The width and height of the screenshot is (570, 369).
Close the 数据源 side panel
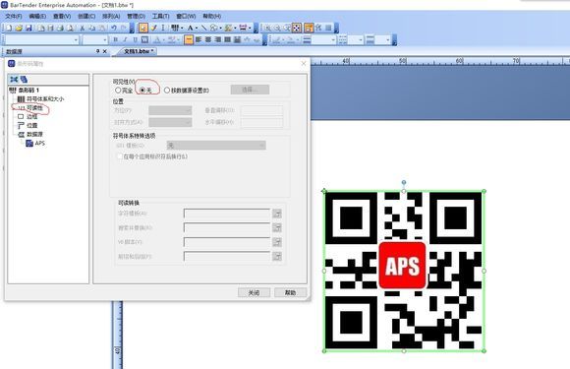coord(105,51)
